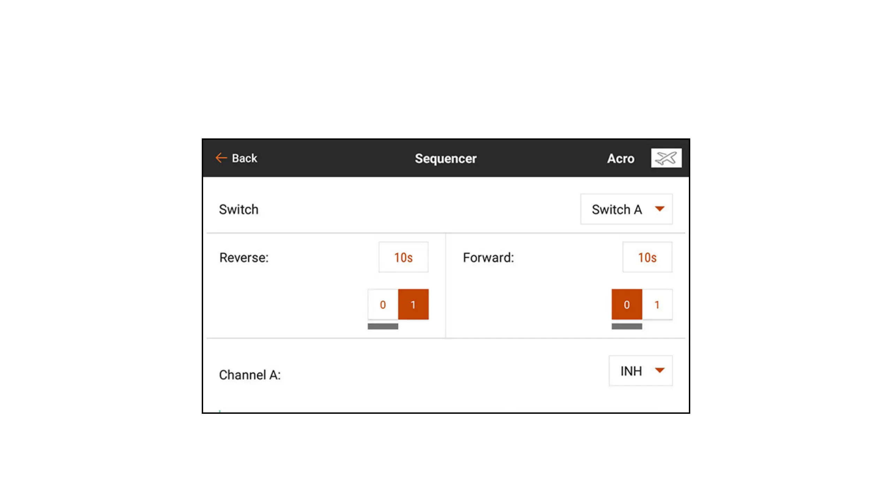
Task: Select position 1 under Forward
Action: click(x=657, y=304)
